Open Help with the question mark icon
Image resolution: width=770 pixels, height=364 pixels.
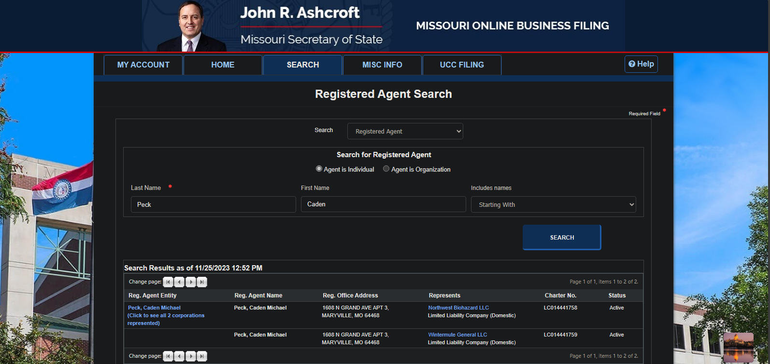[x=641, y=64]
